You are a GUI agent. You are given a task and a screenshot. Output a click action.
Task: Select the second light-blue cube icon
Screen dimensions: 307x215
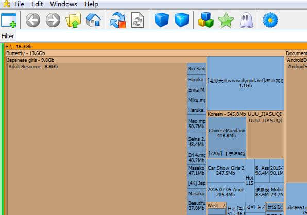(x=182, y=20)
